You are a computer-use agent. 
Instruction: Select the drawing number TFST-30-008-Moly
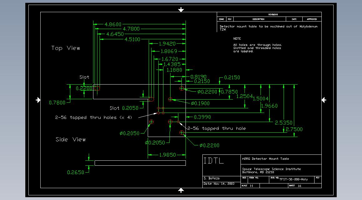[293, 179]
